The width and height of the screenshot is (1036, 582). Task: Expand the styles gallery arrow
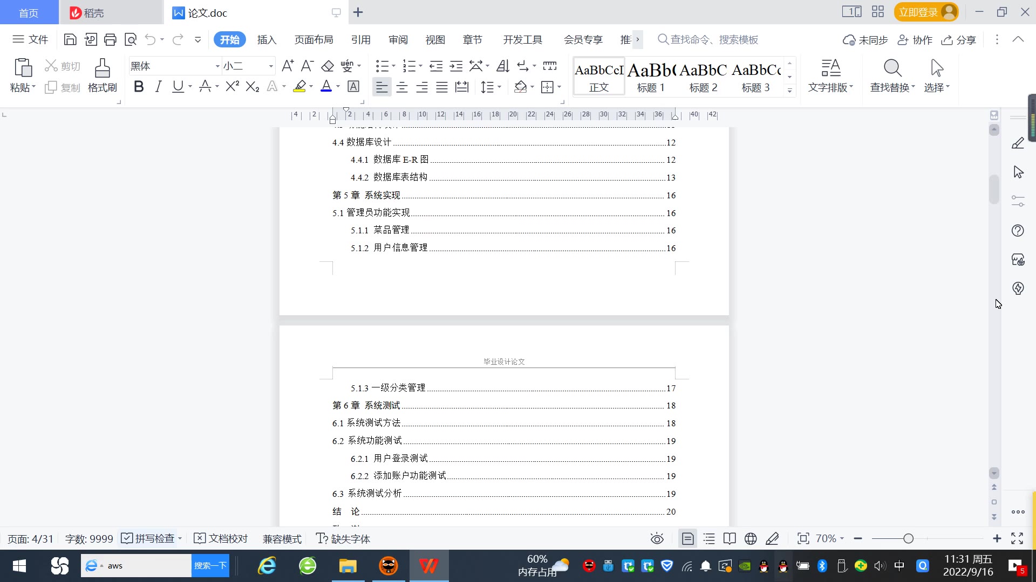click(789, 91)
